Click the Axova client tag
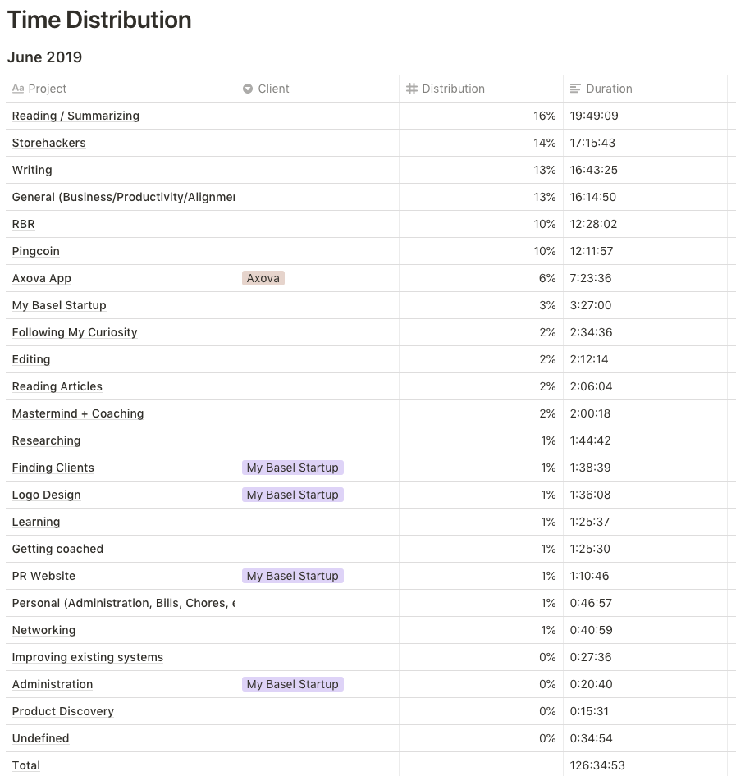Viewport: 736px width, 776px height. coord(263,278)
